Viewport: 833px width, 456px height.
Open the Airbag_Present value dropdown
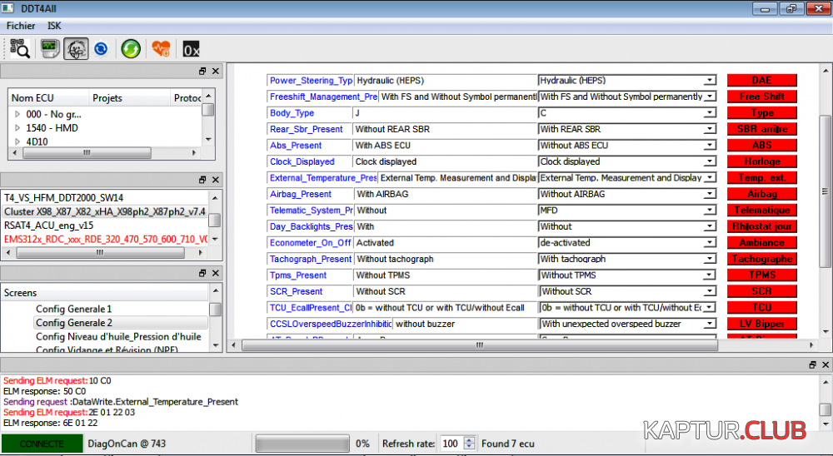(x=710, y=195)
